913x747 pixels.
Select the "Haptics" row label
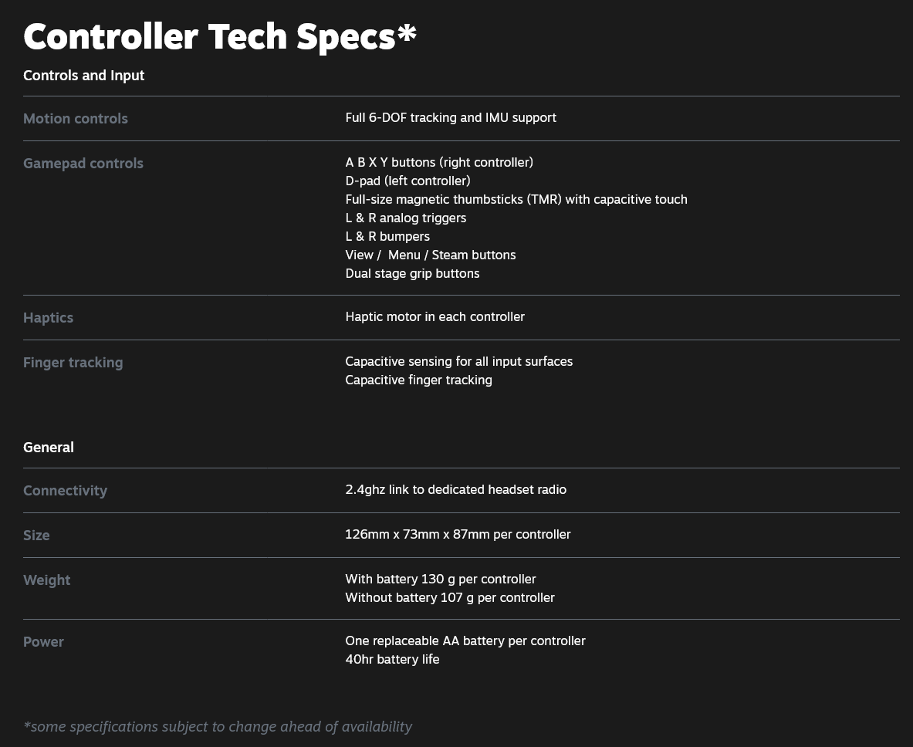click(x=48, y=318)
